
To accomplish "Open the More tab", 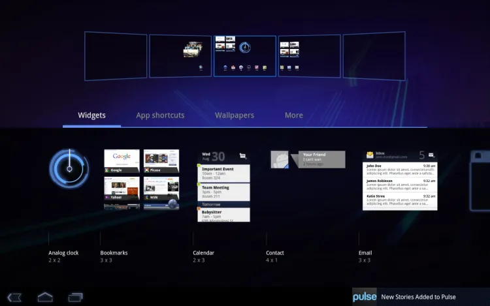I will click(x=293, y=115).
